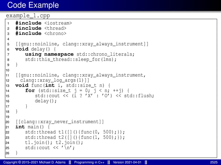Click '[[clang::xray_never_instrument]]' attribute
The height and width of the screenshot is (165, 221).
tap(60, 122)
